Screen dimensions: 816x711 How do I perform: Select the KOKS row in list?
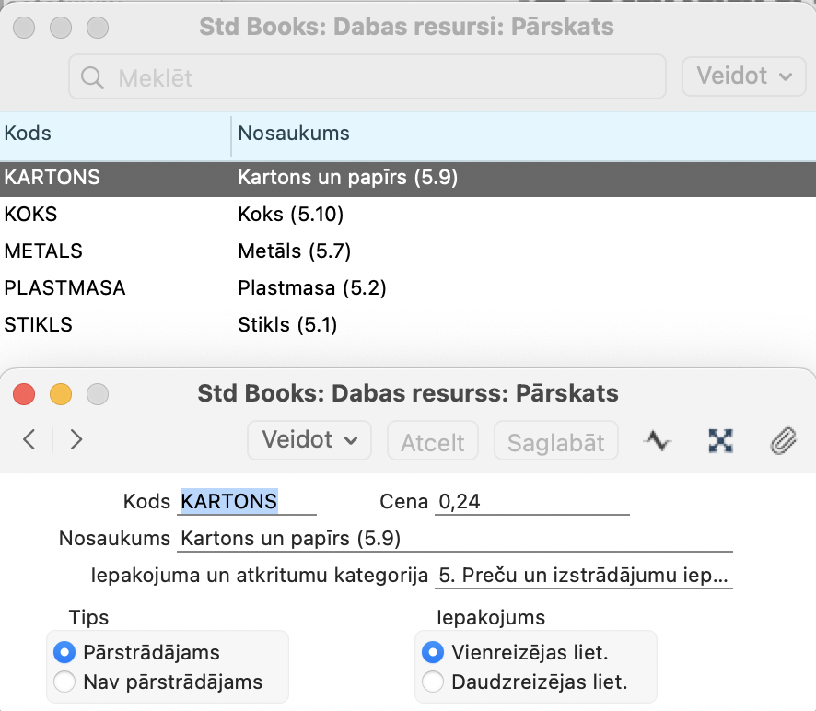pyautogui.click(x=408, y=214)
